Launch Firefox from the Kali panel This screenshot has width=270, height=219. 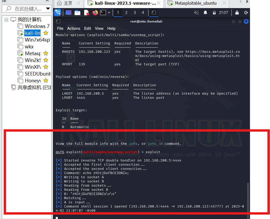point(95,13)
